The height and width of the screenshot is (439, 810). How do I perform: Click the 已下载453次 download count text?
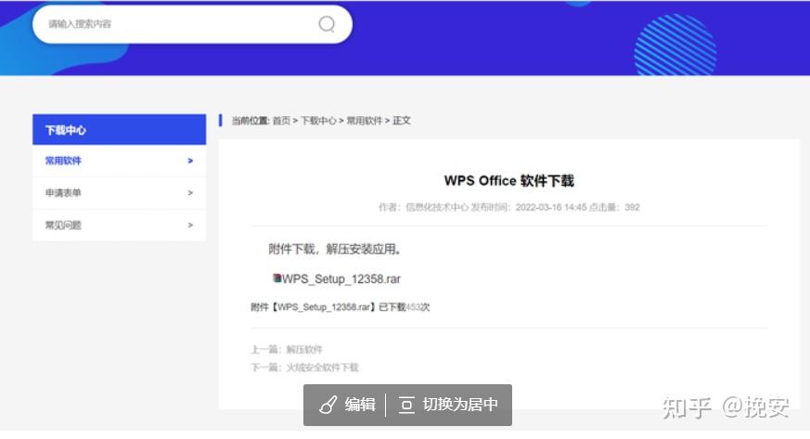[x=404, y=307]
